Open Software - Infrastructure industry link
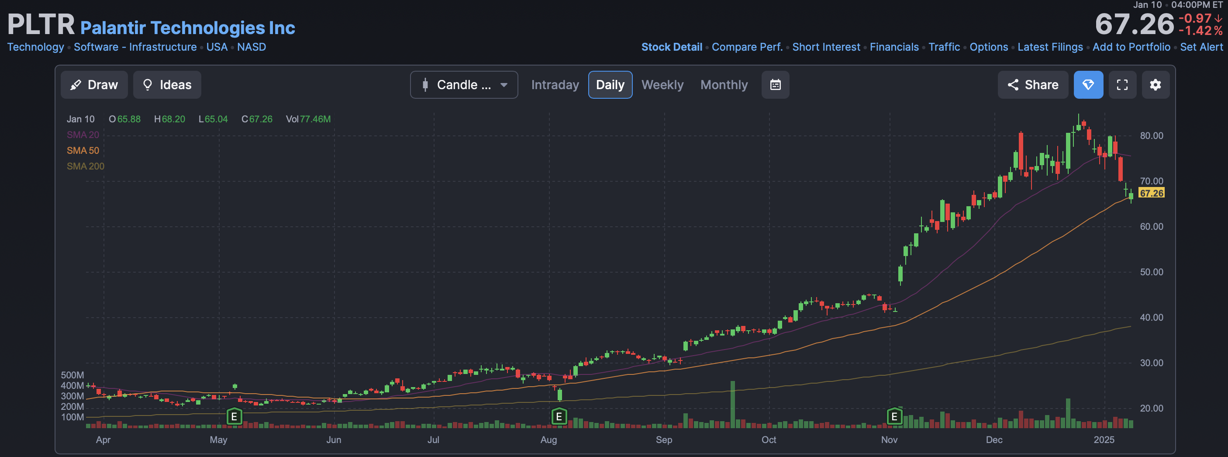 pos(135,47)
